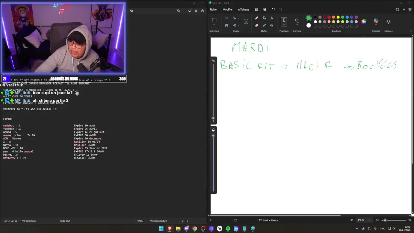Click the rectangular Selection tool
414x233 pixels.
point(214,20)
